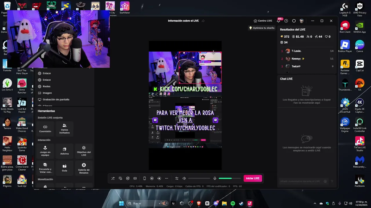371x208 pixels.
Task: Open the media and music tool
Action: coord(120,178)
